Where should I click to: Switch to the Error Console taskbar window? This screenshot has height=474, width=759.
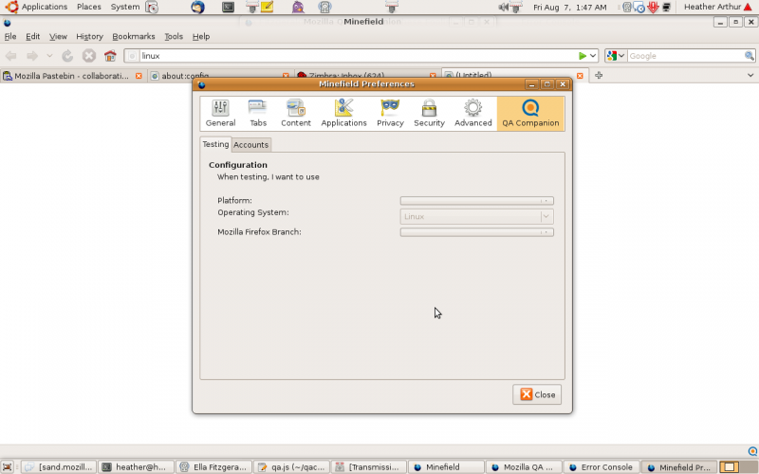pyautogui.click(x=601, y=467)
